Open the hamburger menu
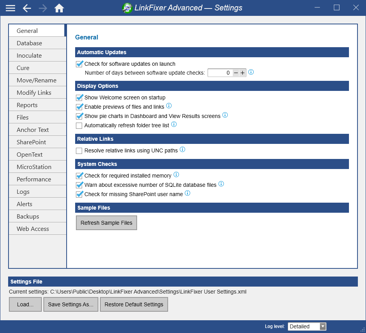 pyautogui.click(x=10, y=8)
